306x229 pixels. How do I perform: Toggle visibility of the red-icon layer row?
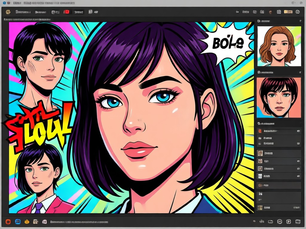coord(298,131)
